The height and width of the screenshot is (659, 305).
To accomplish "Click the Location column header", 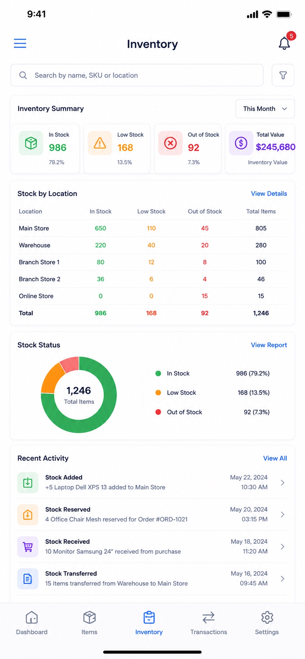I will coord(30,212).
